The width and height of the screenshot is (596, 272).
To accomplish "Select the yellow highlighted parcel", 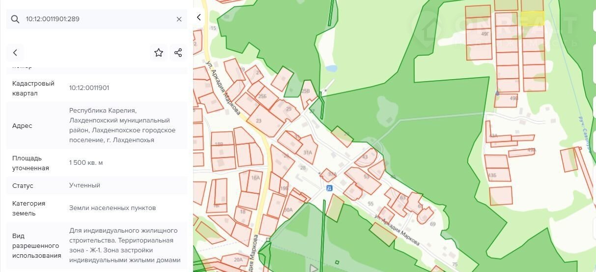I will (x=532, y=19).
